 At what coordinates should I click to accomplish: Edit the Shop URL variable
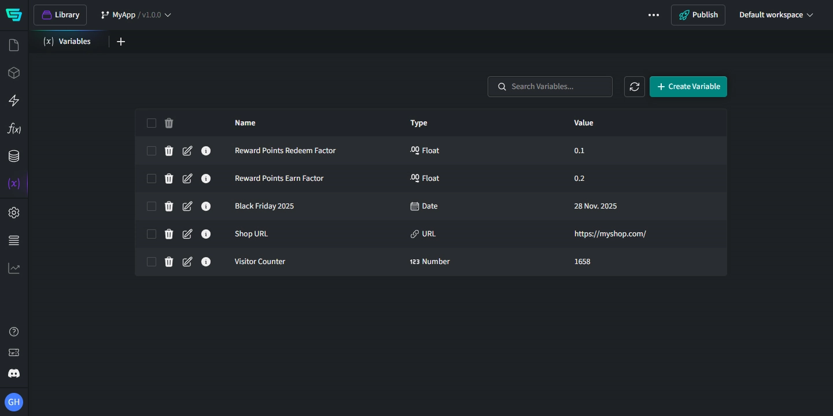[x=187, y=234]
